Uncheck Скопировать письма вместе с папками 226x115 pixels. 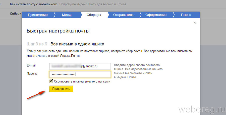coord(51,81)
